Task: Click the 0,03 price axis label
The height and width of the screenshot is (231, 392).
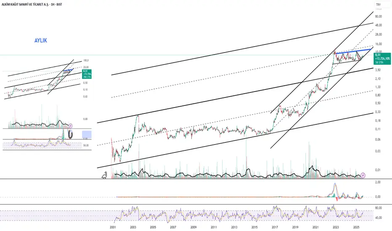Action: tap(378, 151)
